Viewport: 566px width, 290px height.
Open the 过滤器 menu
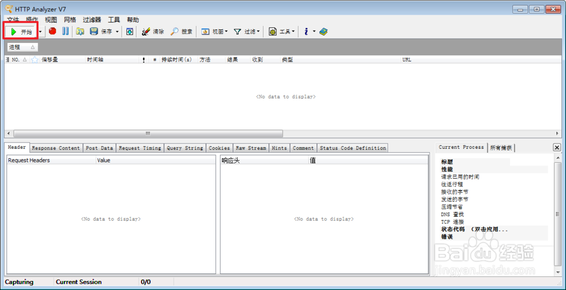tap(92, 20)
